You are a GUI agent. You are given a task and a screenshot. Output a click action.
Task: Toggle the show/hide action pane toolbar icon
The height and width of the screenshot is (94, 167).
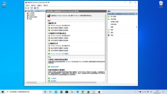(38, 8)
